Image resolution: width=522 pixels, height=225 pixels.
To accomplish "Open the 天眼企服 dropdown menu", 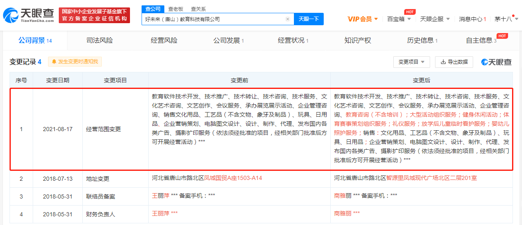I will pyautogui.click(x=435, y=19).
